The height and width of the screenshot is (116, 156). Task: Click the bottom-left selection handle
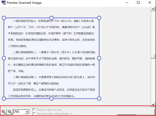click(4, 99)
